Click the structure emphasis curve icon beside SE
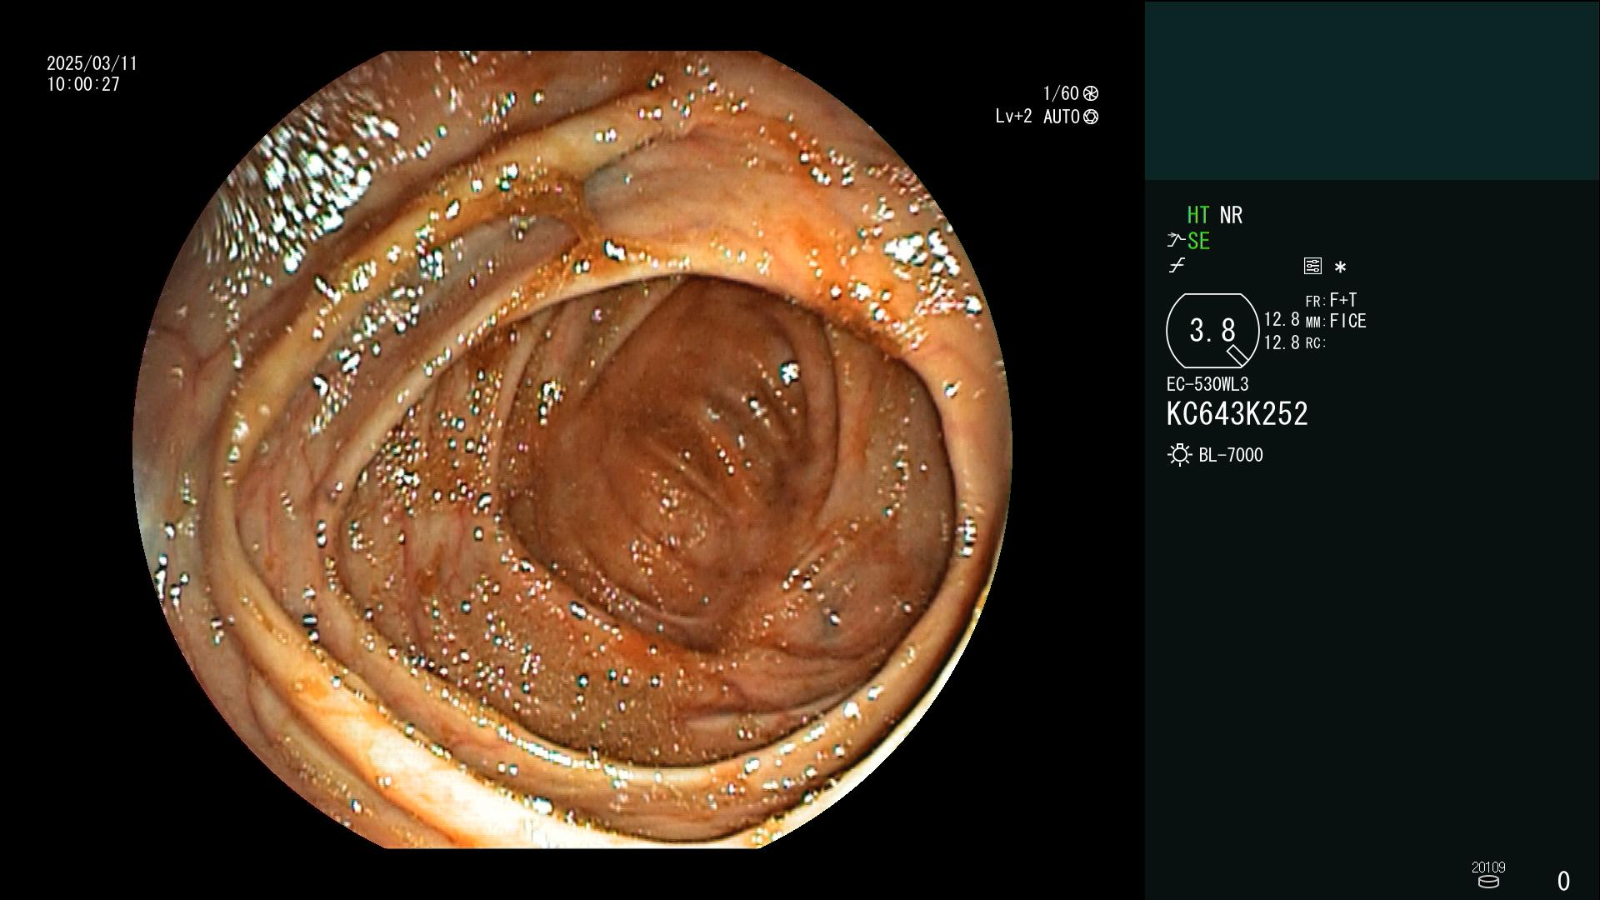The height and width of the screenshot is (900, 1600). point(1176,241)
